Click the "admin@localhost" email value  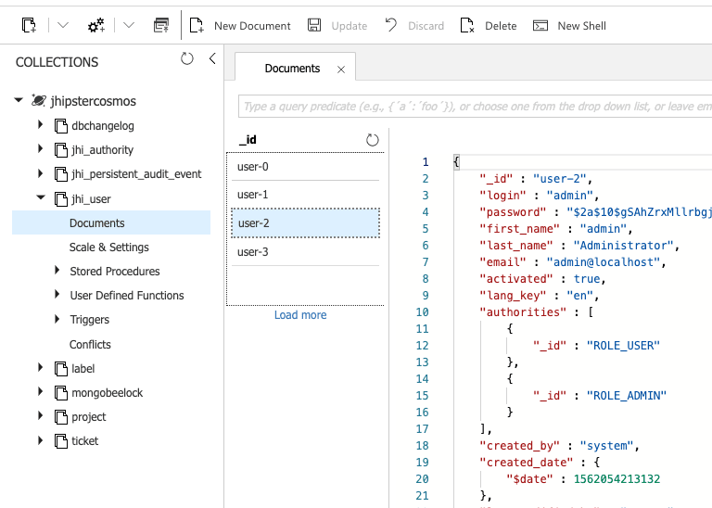[x=603, y=262]
